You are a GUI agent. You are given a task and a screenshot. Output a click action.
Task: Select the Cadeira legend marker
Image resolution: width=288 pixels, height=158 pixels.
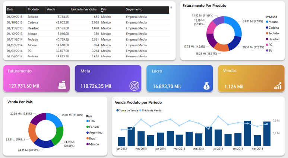[267, 28]
